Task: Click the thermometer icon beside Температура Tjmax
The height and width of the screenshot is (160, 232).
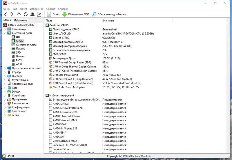Action: click(50, 58)
